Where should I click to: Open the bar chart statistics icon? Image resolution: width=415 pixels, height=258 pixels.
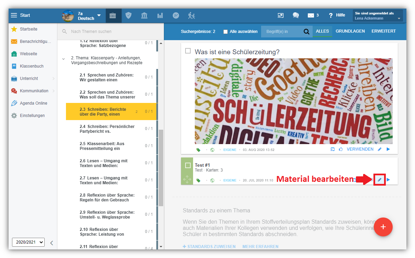coord(160,15)
